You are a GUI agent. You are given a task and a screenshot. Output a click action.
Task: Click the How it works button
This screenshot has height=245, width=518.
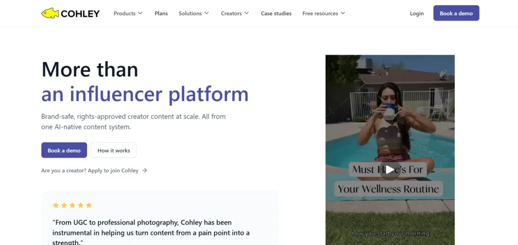(114, 151)
